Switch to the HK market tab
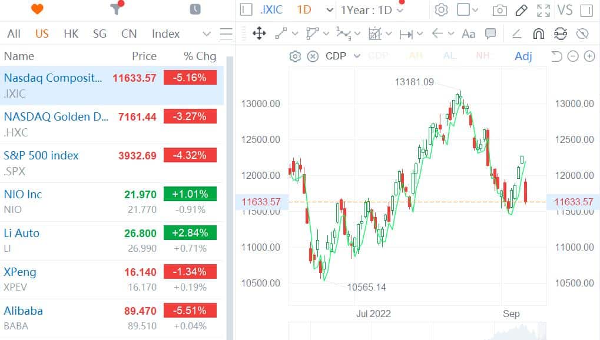Screen dimensions: 600x340 (71, 34)
